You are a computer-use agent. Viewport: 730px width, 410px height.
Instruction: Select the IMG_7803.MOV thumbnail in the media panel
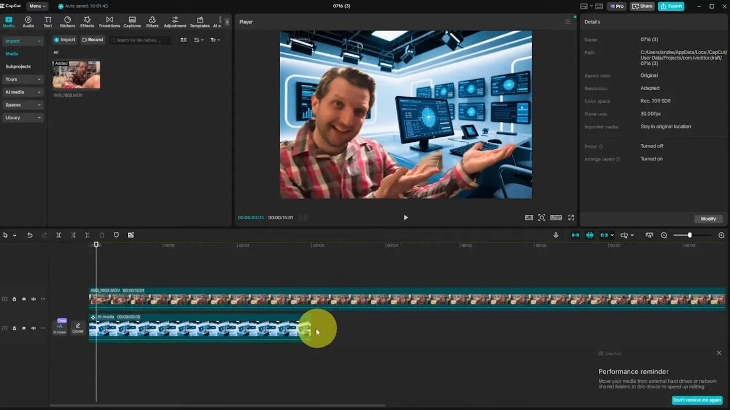76,75
